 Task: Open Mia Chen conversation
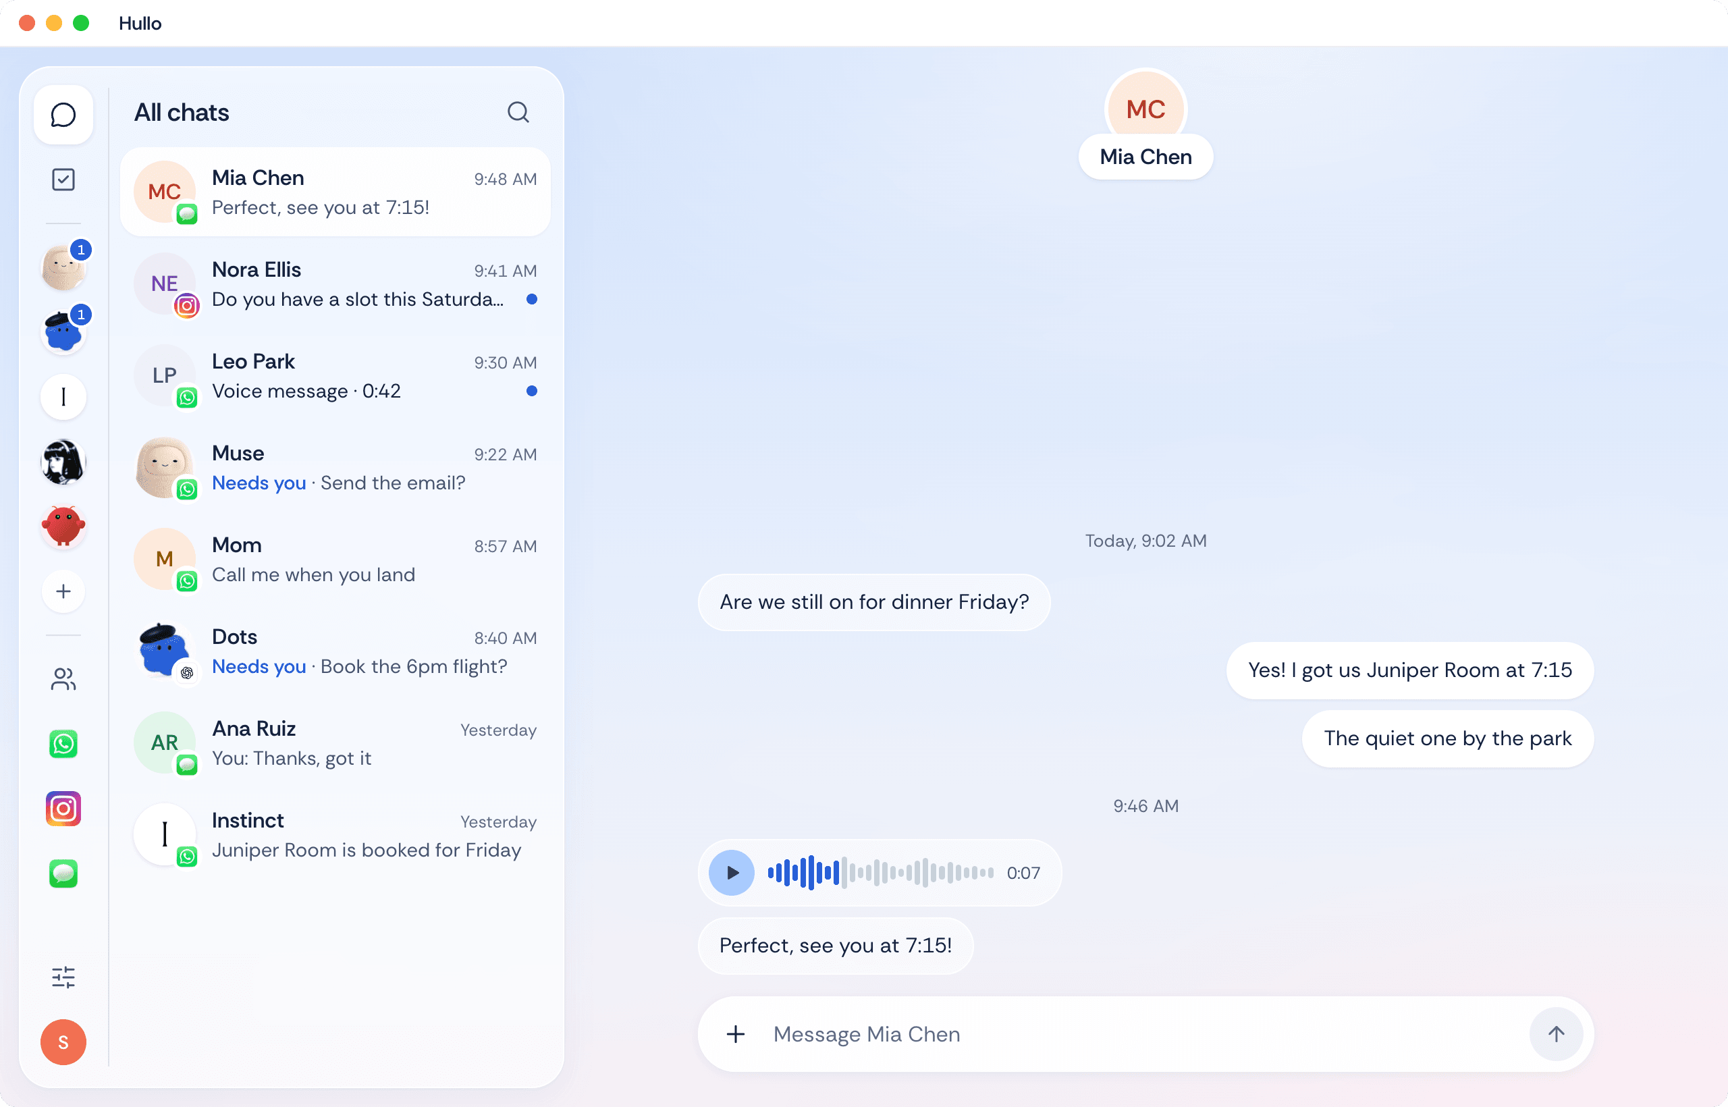[x=335, y=192]
